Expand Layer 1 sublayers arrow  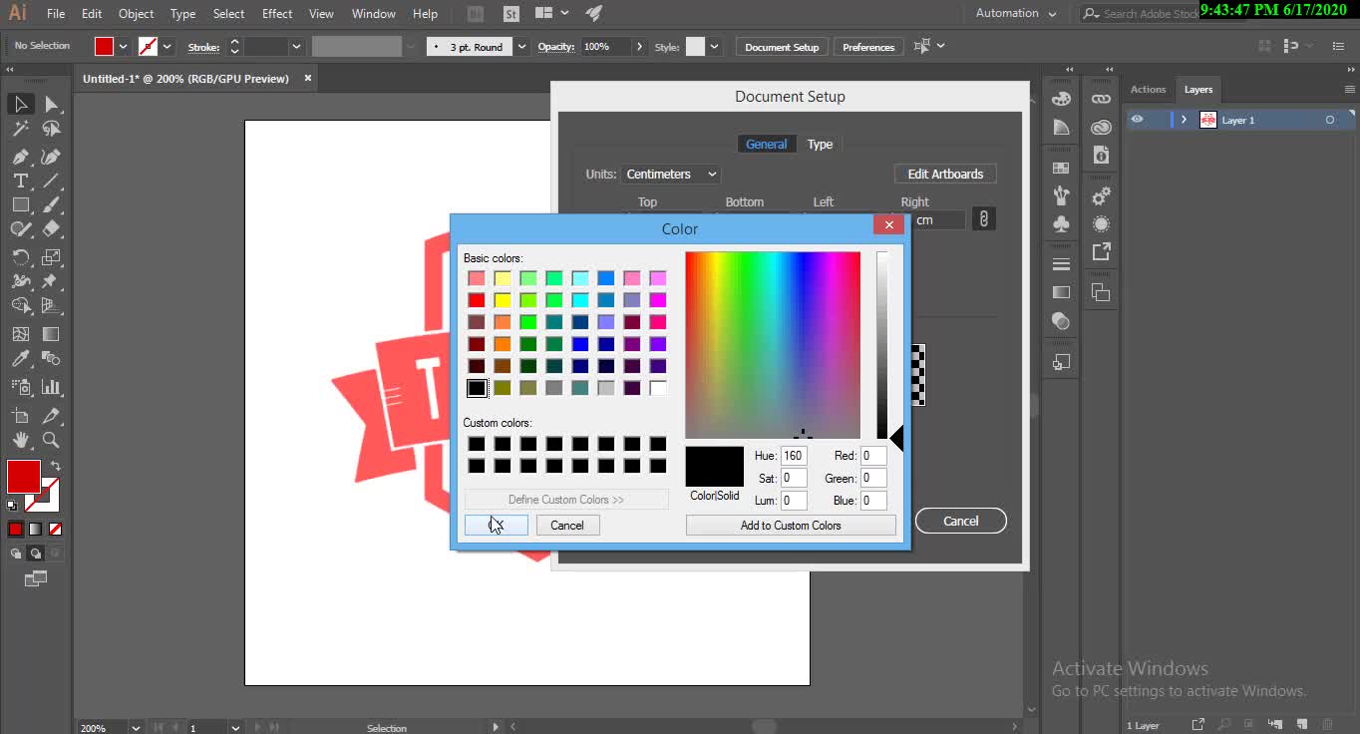tap(1184, 120)
